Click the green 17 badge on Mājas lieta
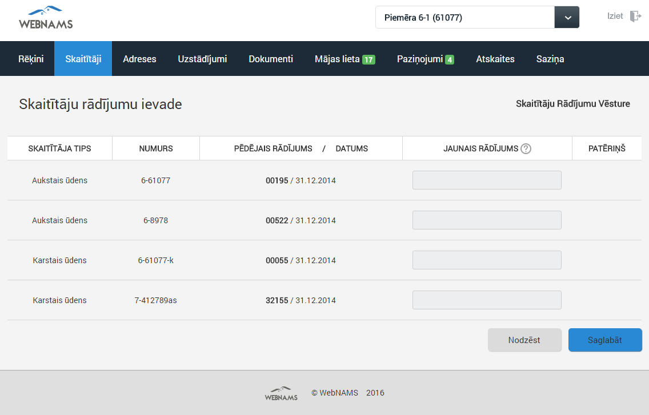 368,59
